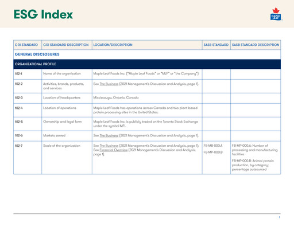Click 'Number of processing and manufacturing facilities' description

click(x=254, y=150)
